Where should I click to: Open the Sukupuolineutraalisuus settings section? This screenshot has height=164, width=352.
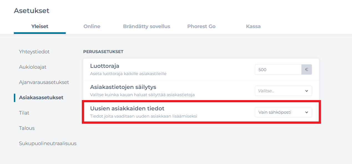pos(48,143)
